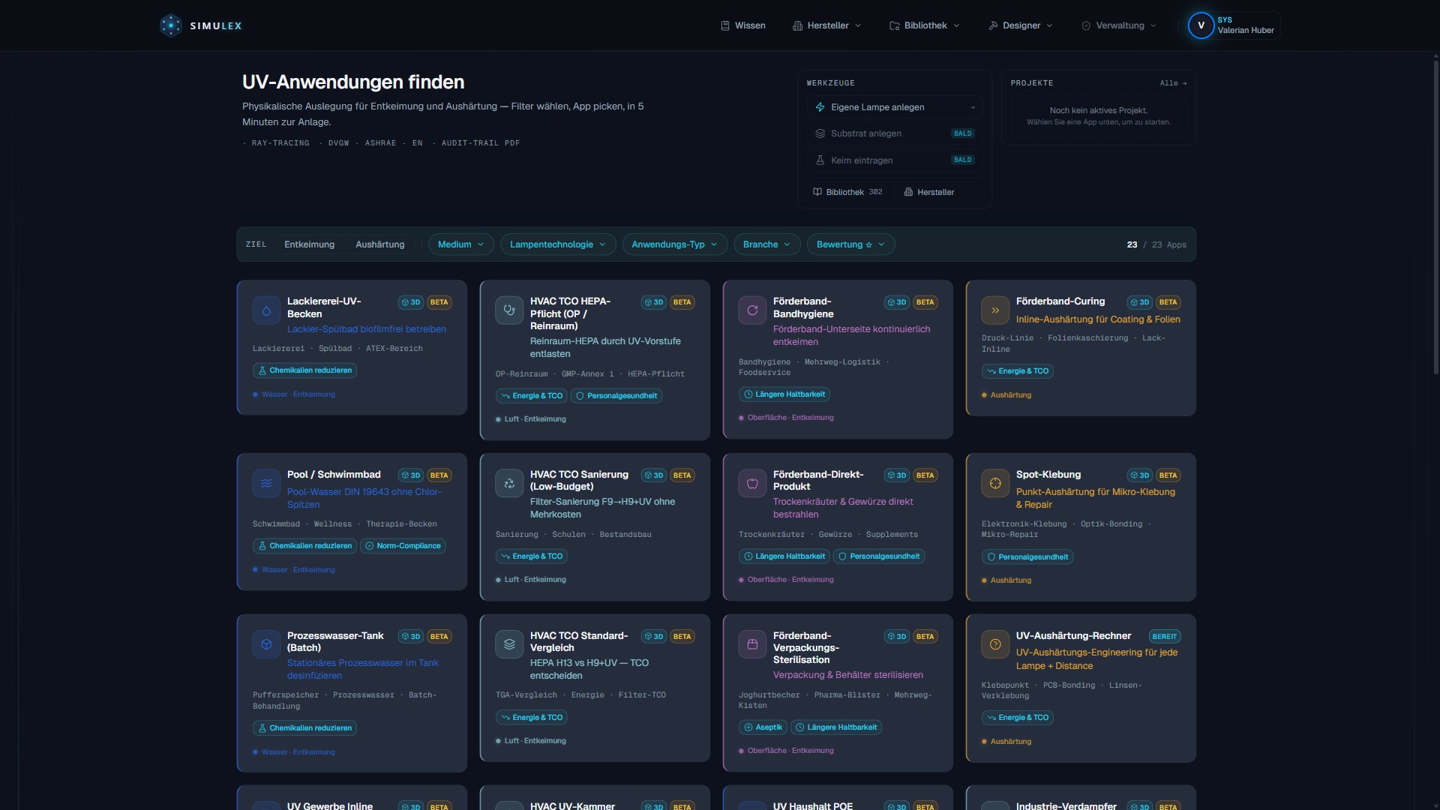Open Hersteller link in Werkzeuge panel
The width and height of the screenshot is (1440, 810).
[x=929, y=192]
